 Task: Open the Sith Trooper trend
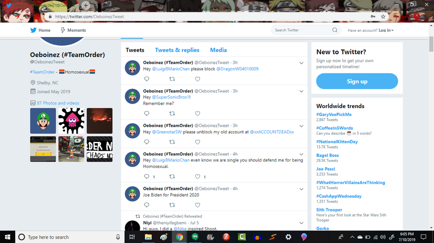point(329,210)
